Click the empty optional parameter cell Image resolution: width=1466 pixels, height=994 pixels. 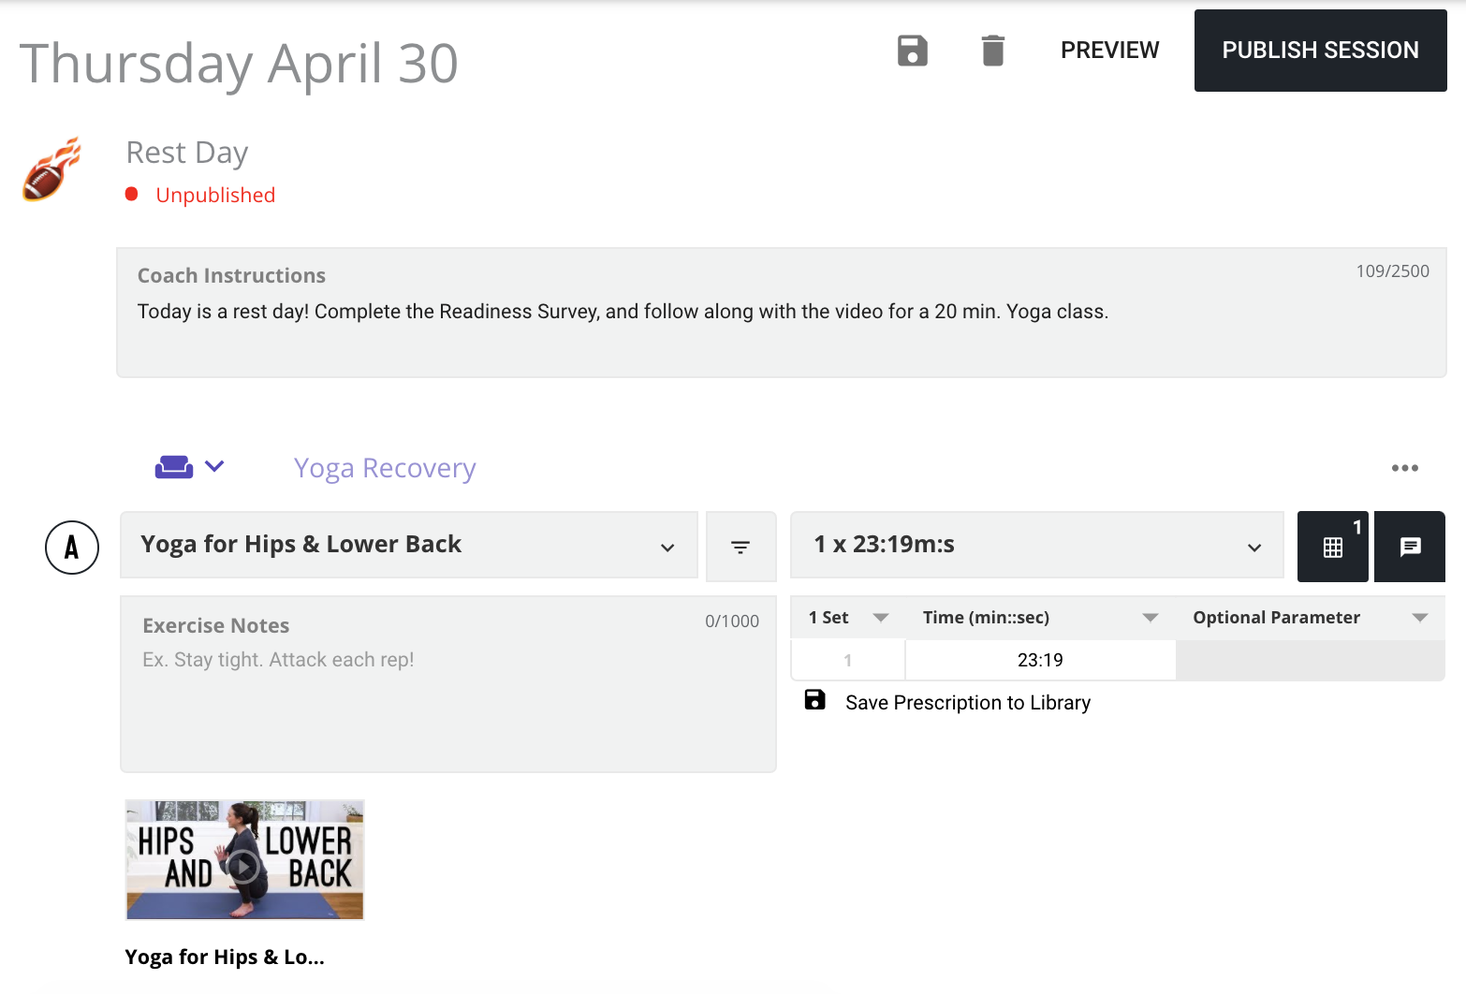1311,660
